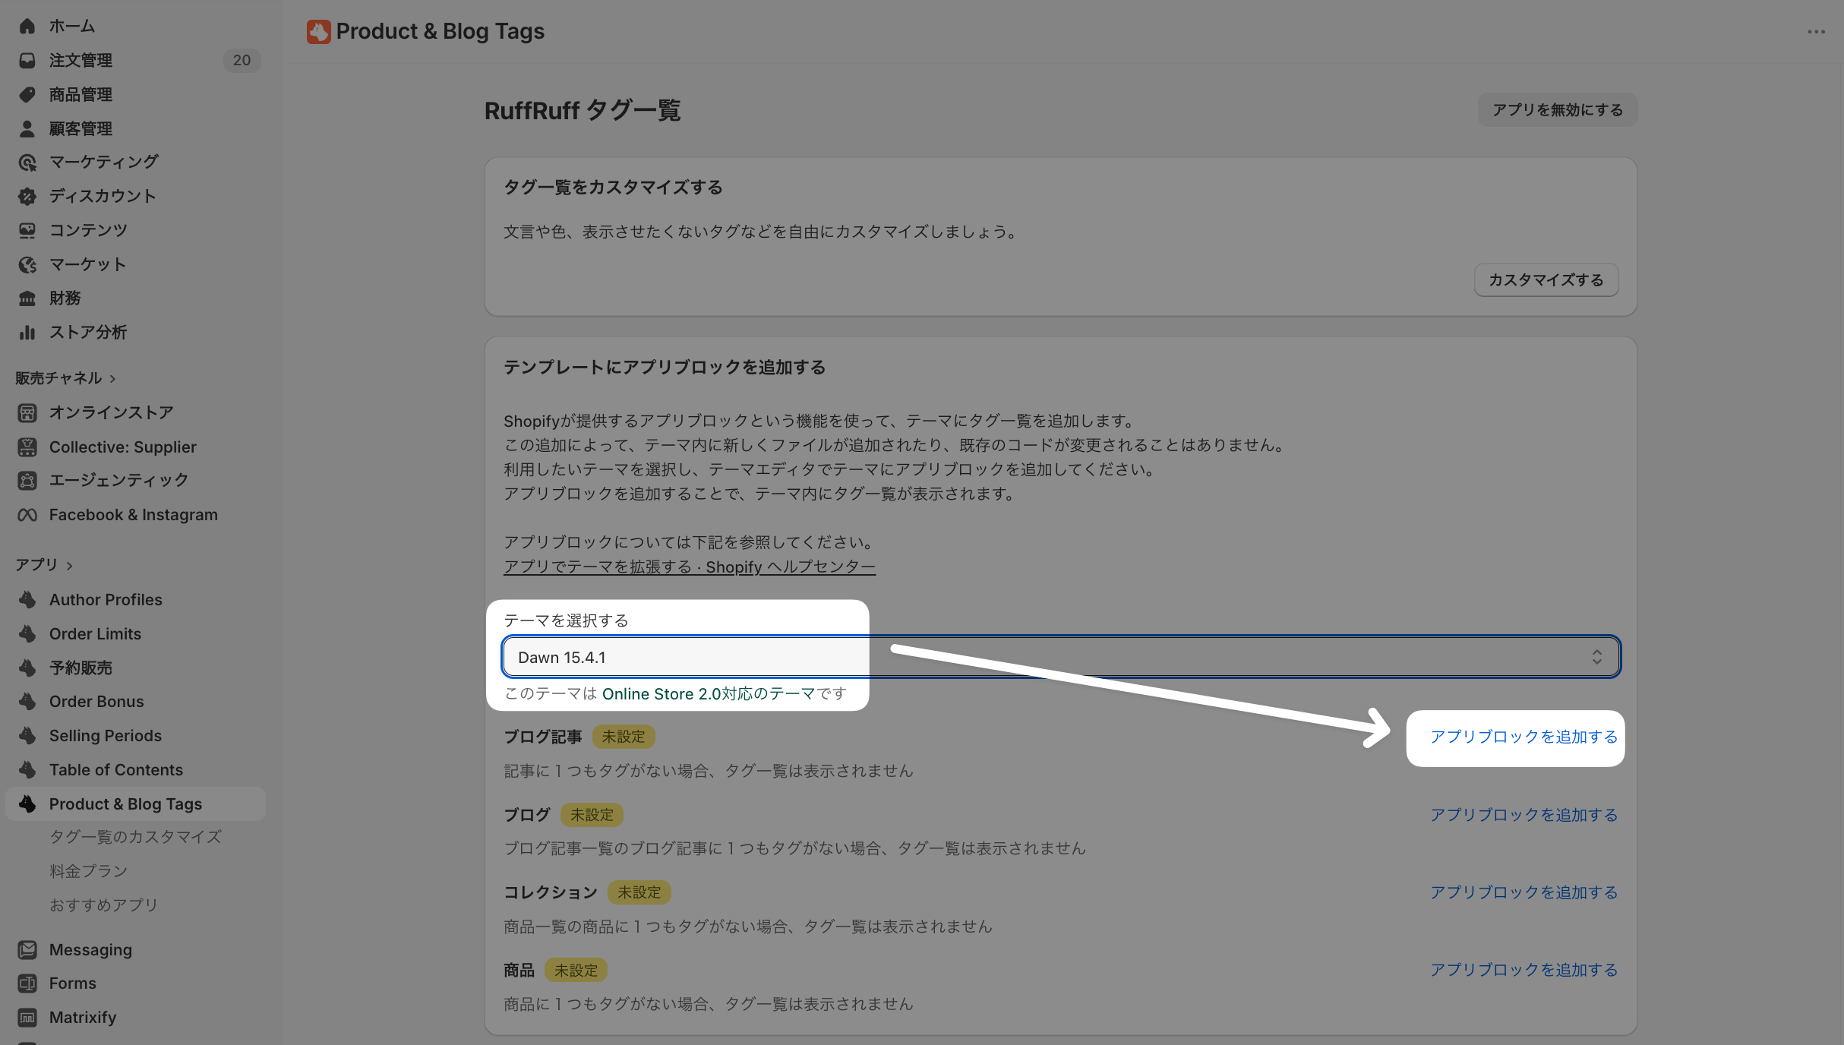
Task: Expand the Apps (アプリ) section chevron
Action: pos(69,565)
